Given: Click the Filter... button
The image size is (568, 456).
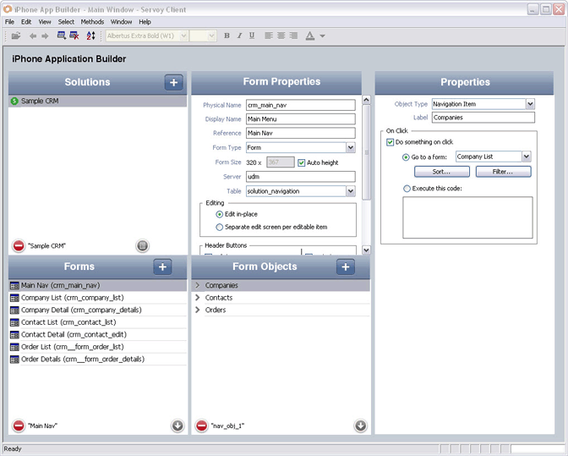Looking at the screenshot, I should pos(504,172).
